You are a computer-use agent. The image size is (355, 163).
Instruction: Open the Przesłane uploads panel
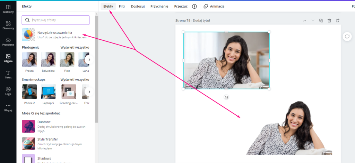(8, 42)
